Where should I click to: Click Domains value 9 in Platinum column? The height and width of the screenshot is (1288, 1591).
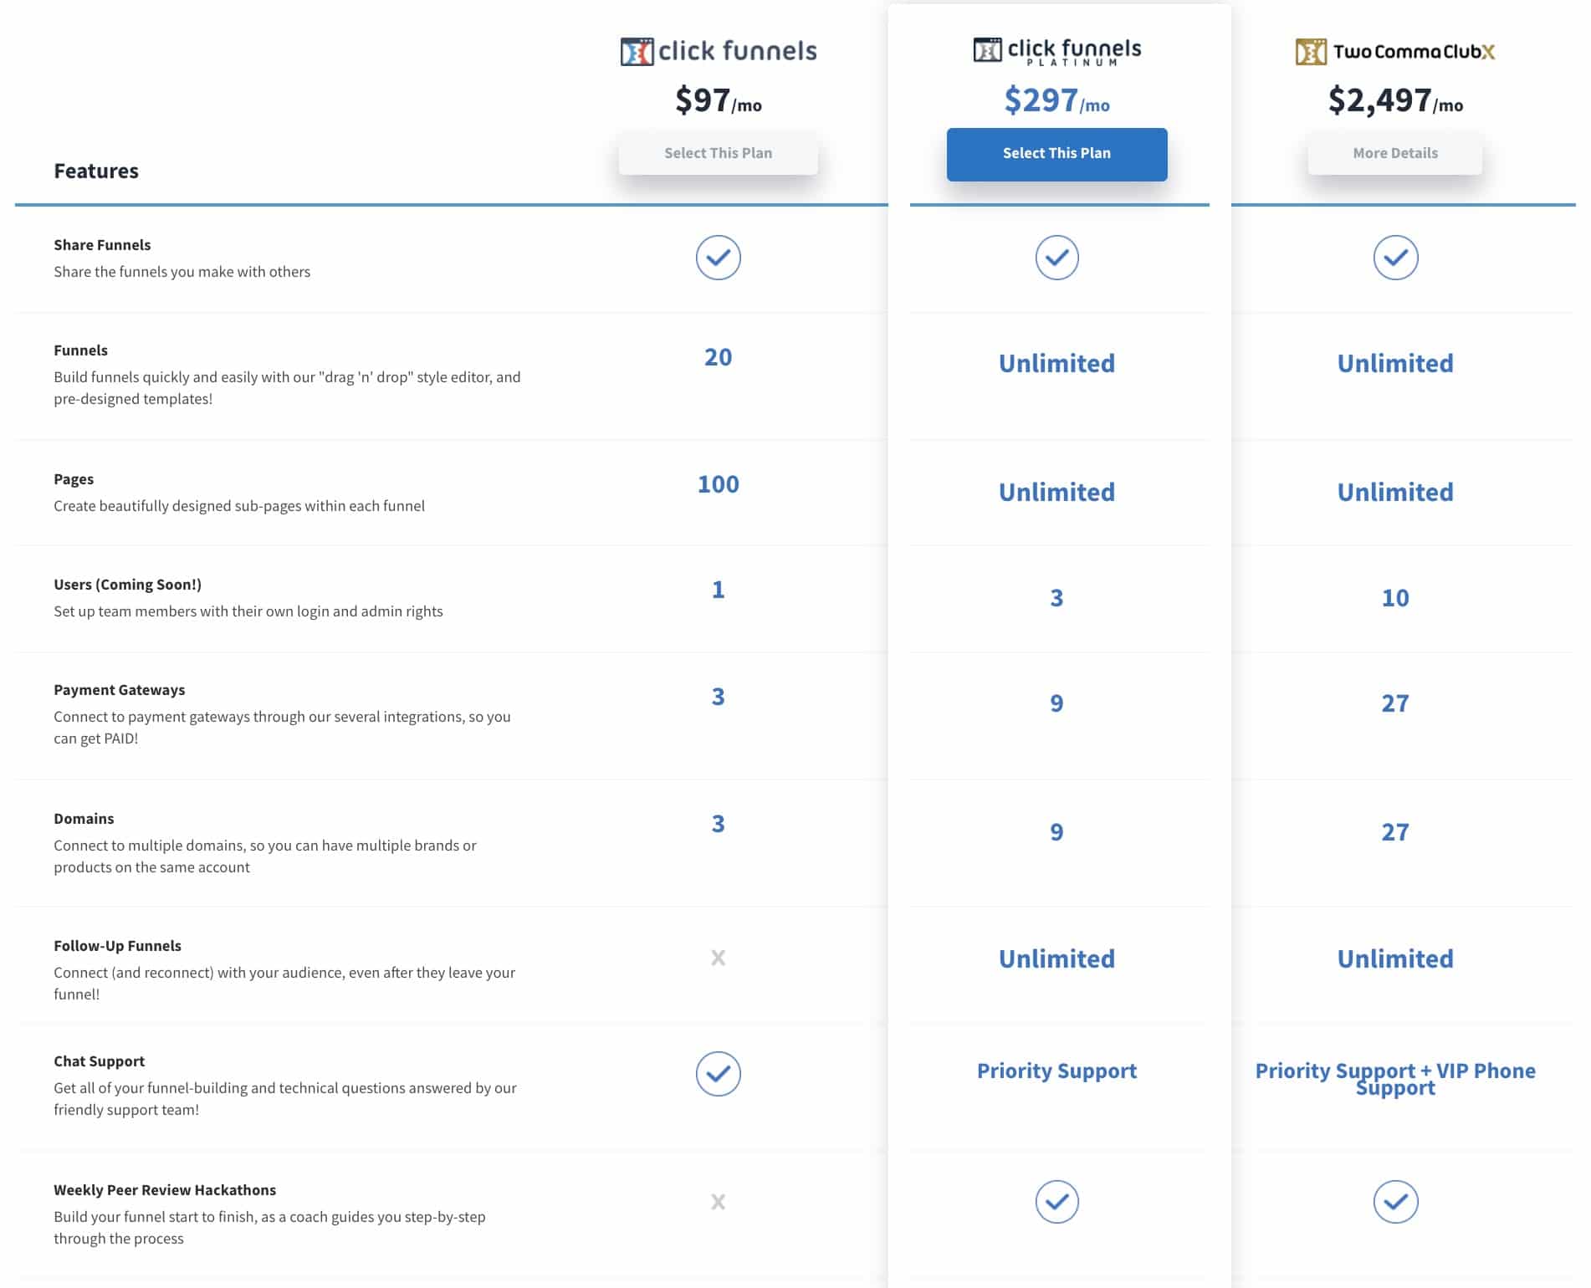[x=1056, y=832]
